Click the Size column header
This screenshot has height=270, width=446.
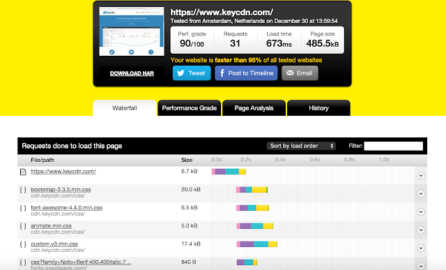tap(187, 160)
